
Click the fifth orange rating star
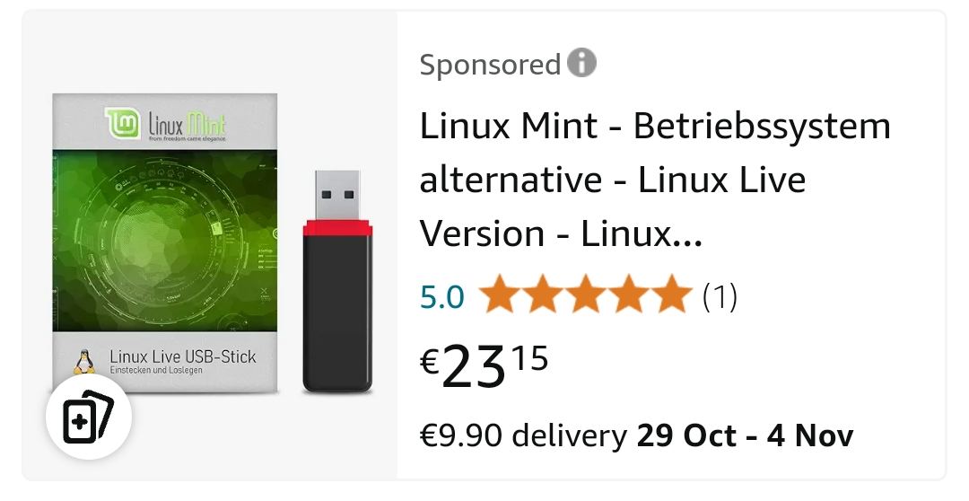click(671, 295)
